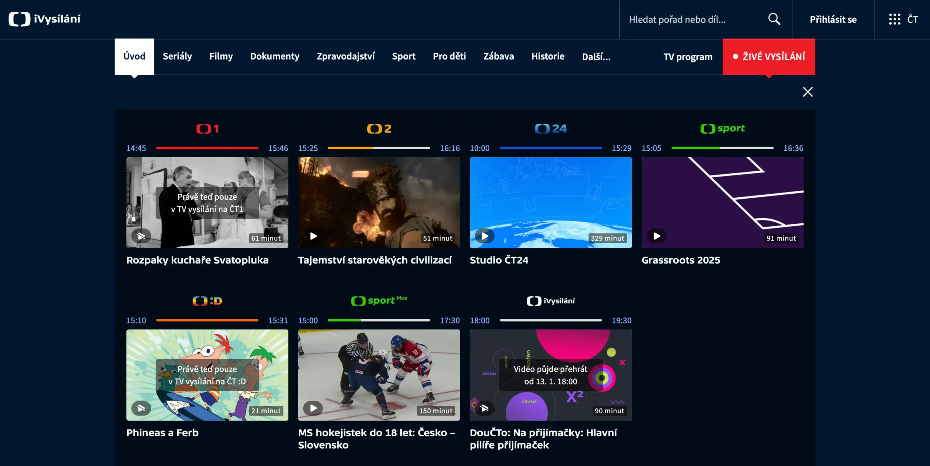
Task: Click the Přihlásit se button
Action: [x=833, y=20]
